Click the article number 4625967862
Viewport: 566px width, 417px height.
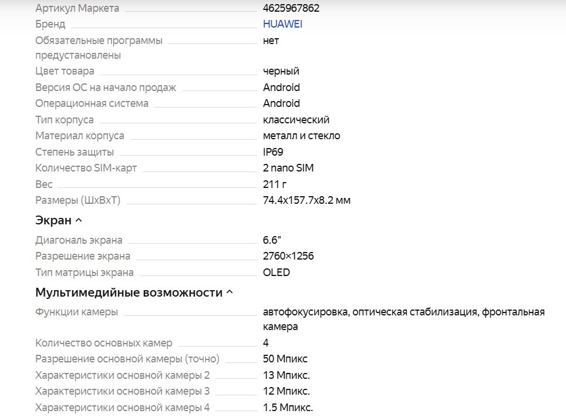pos(291,8)
